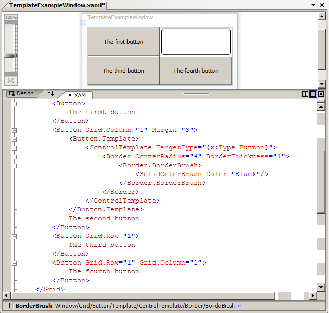Select the empty rounded second button
329x313 pixels.
196,42
